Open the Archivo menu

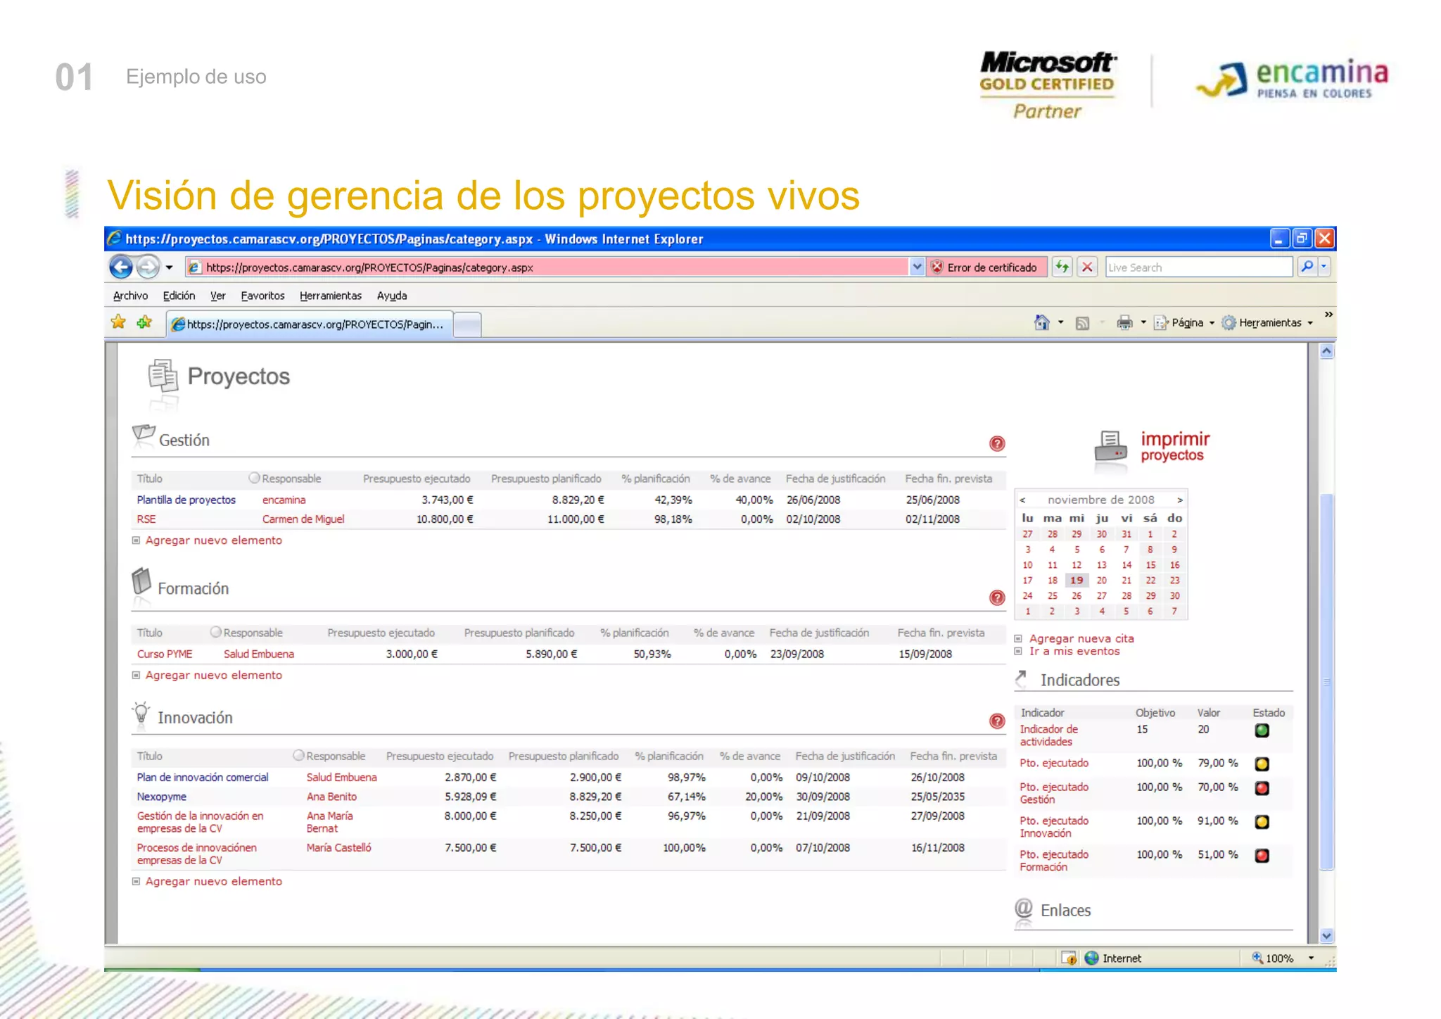130,296
